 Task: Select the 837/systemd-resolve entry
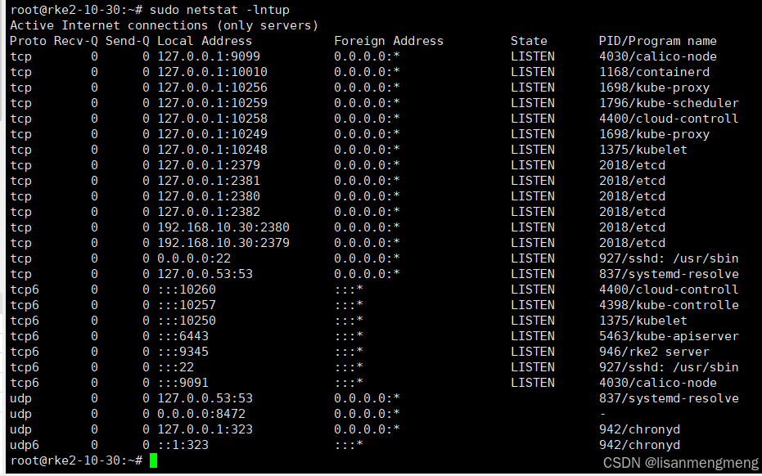click(x=669, y=273)
